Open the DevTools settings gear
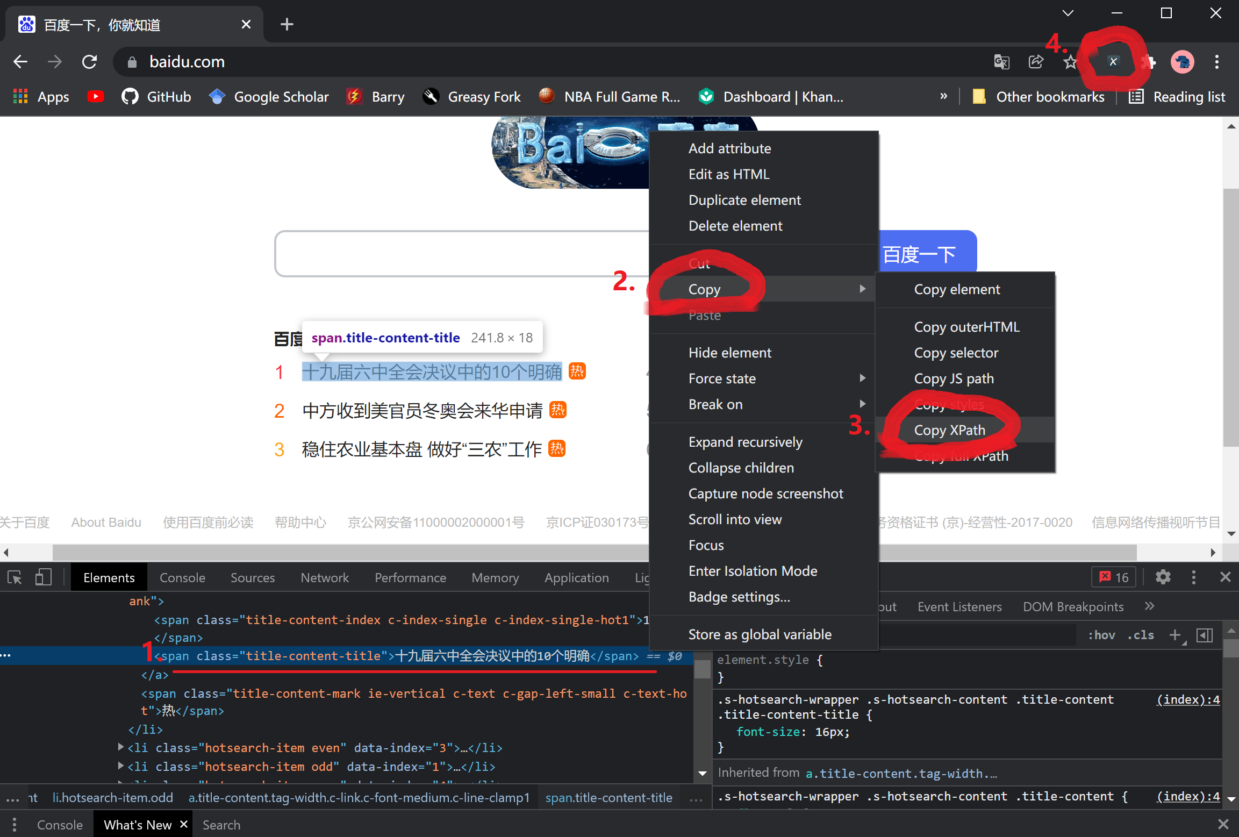The image size is (1239, 837). tap(1163, 577)
